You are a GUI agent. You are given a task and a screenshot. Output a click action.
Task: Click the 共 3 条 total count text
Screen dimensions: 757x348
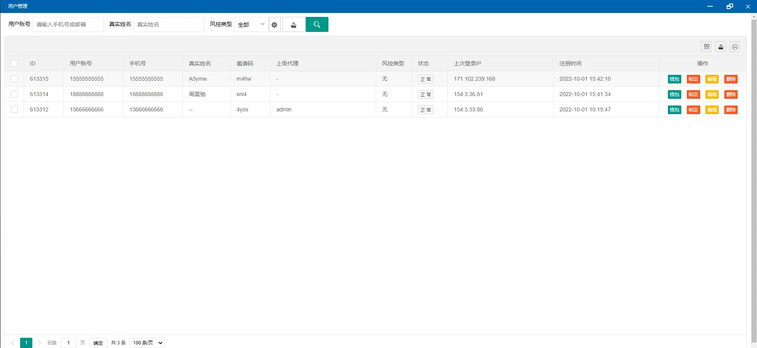click(118, 343)
